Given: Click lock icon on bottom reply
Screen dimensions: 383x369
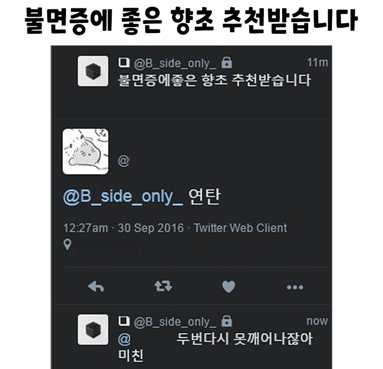Looking at the screenshot, I should pyautogui.click(x=227, y=321).
